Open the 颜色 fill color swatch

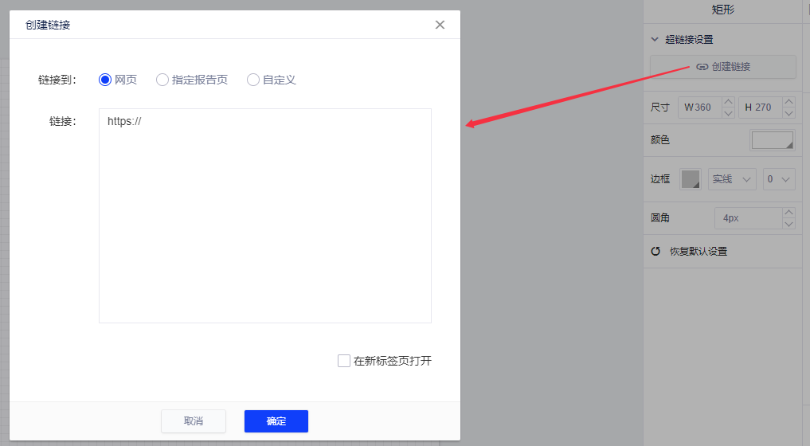(x=772, y=140)
